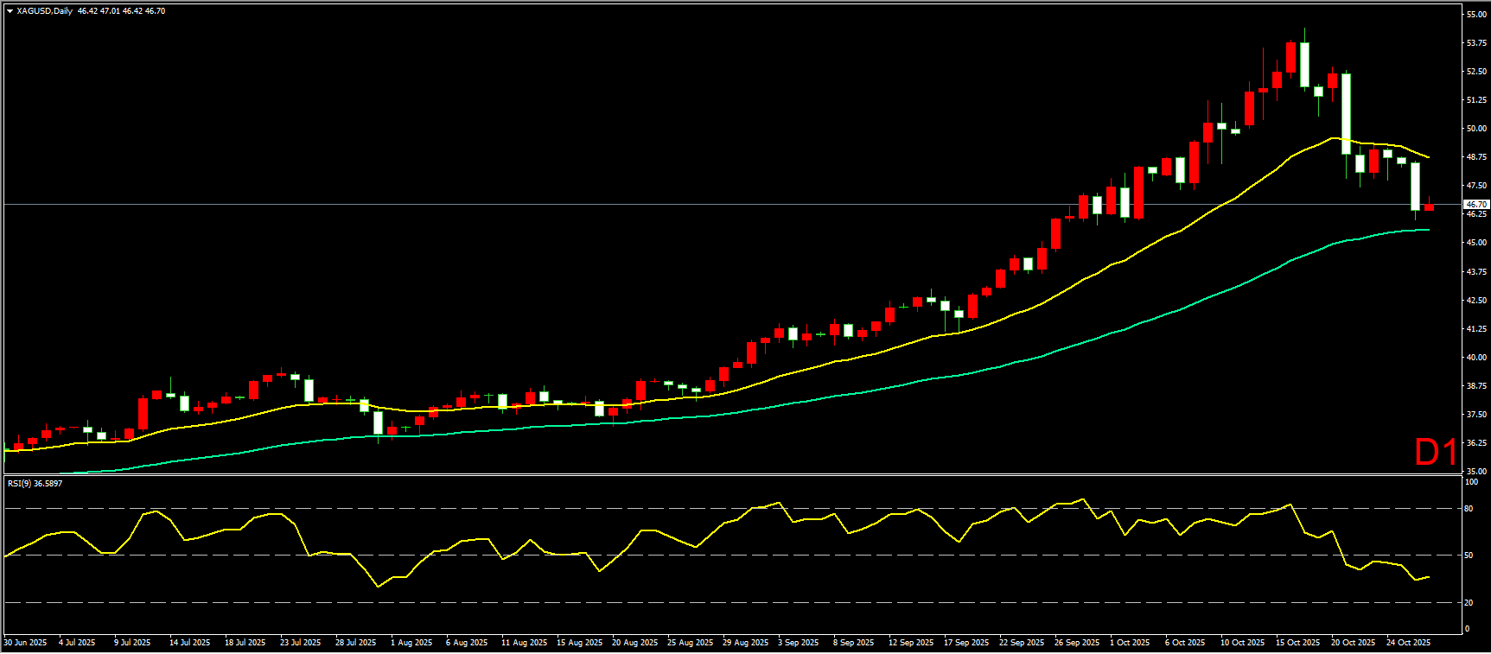Click the 3 Sep 2025 date label
This screenshot has width=1491, height=654.
(798, 643)
